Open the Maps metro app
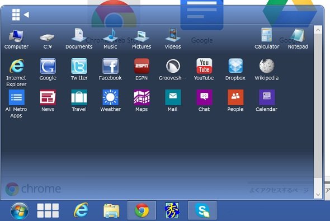This screenshot has height=221, width=330. [x=142, y=101]
